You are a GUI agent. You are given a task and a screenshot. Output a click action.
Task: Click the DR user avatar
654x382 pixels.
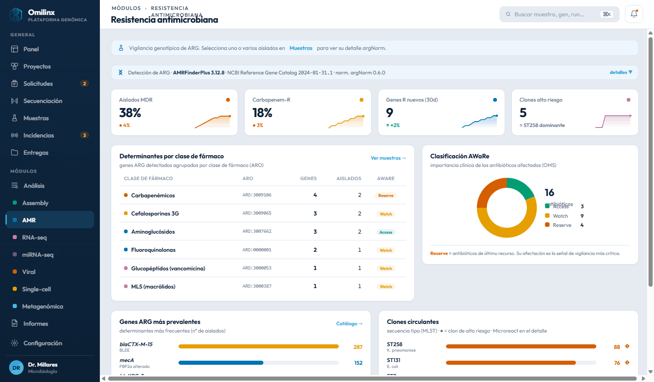click(16, 368)
